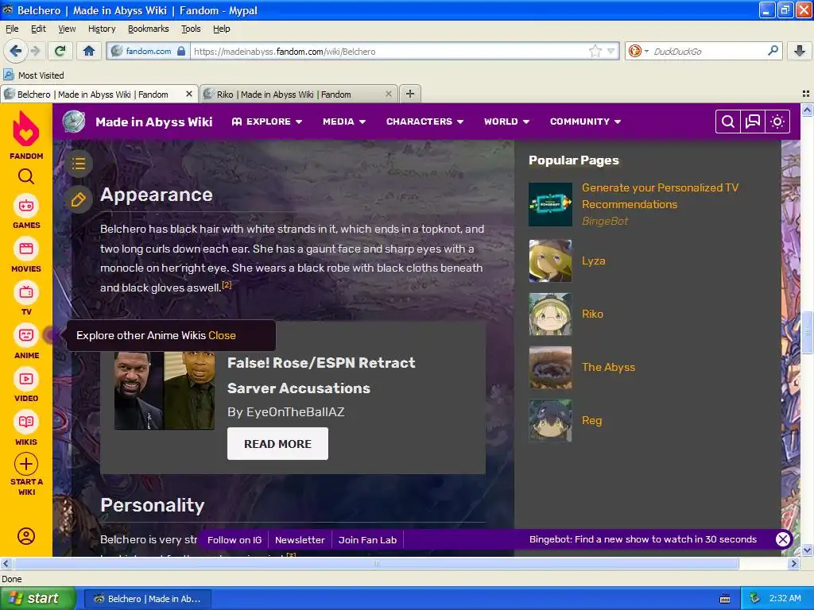
Task: Click the Newsletter link
Action: (x=300, y=540)
